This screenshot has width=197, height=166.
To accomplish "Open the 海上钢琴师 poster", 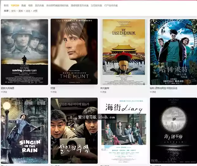I will 173,131.
